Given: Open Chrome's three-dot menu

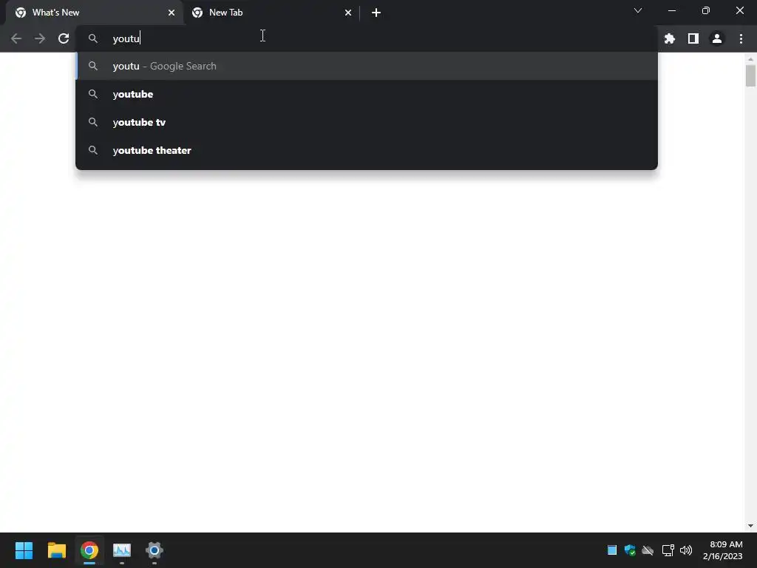Looking at the screenshot, I should 741,38.
